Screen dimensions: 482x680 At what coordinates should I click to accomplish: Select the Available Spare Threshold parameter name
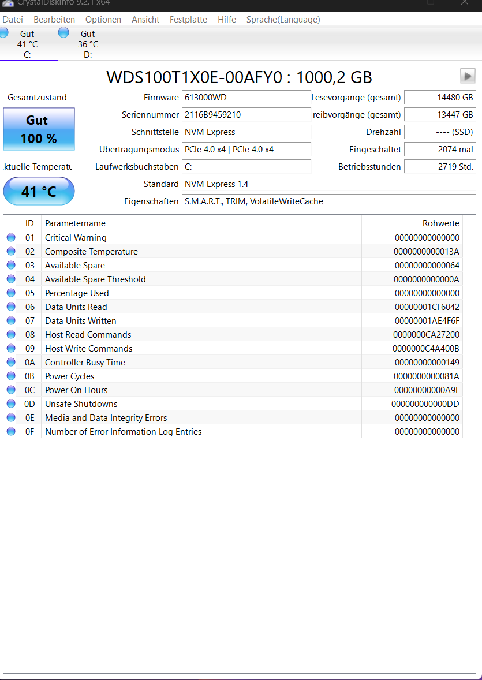tap(95, 279)
